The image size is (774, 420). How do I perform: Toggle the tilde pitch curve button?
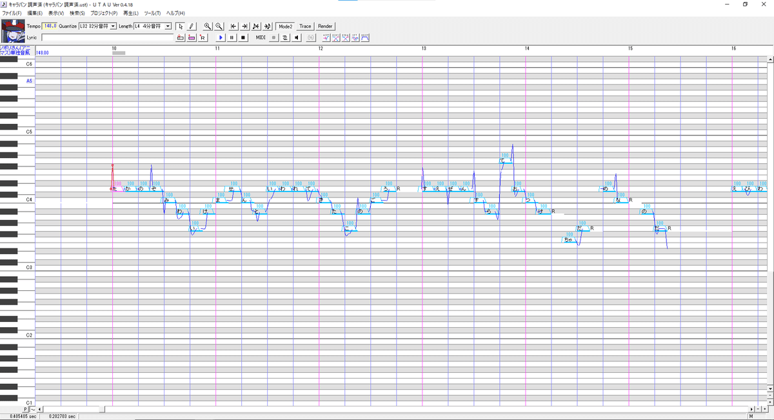[x=33, y=409]
